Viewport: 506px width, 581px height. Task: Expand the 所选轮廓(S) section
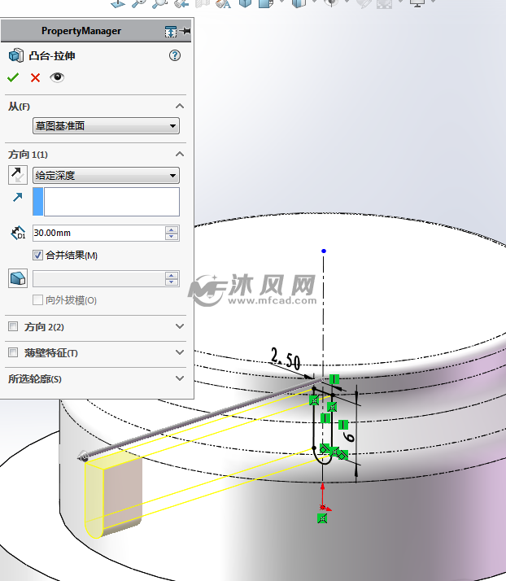[x=180, y=378]
